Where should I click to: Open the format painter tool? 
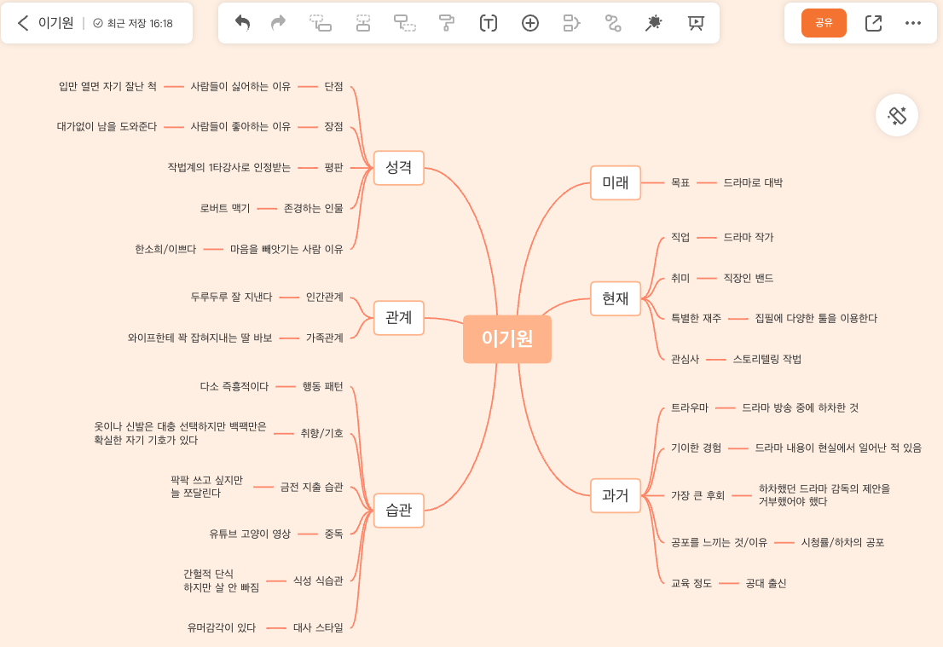446,24
